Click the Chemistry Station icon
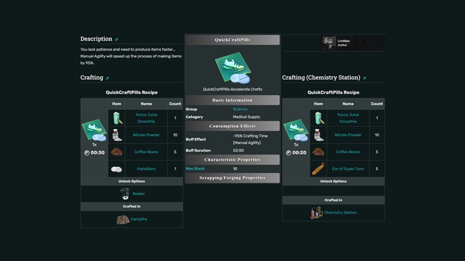Screen dimensions: 465x261 click(317, 213)
